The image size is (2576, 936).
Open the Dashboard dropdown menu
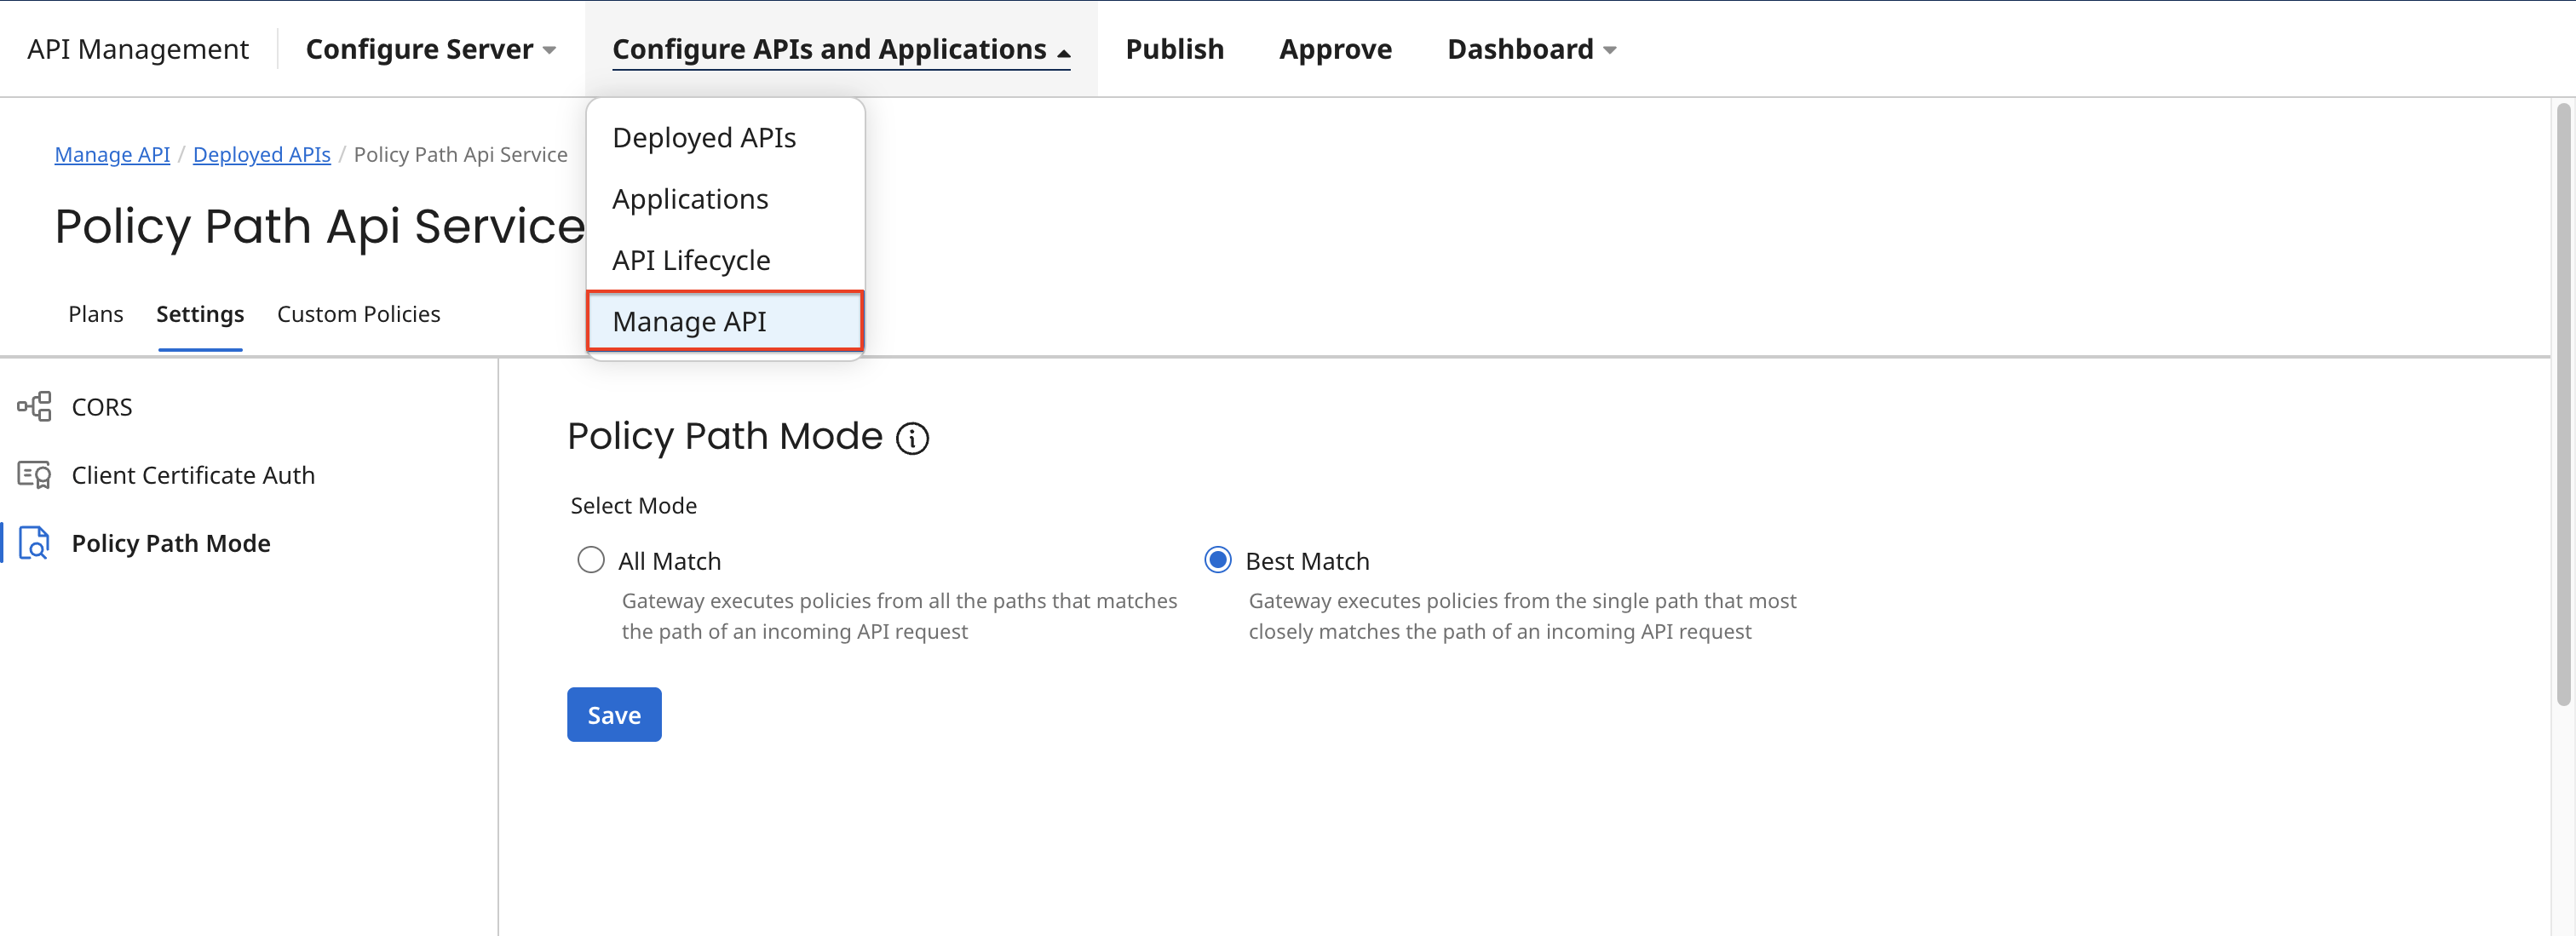1530,49
